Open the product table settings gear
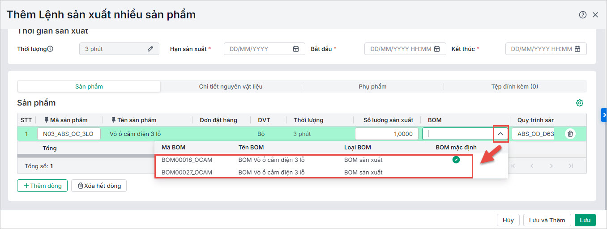This screenshot has width=607, height=229. 580,103
